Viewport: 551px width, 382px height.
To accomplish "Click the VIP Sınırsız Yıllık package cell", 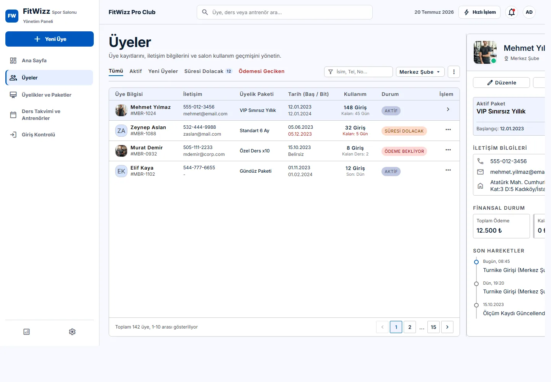I will tap(258, 110).
